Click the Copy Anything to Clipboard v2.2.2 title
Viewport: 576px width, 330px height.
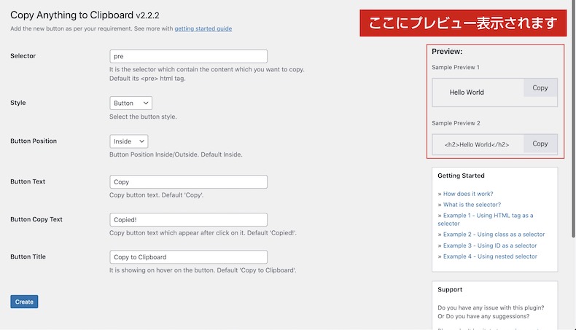click(85, 15)
